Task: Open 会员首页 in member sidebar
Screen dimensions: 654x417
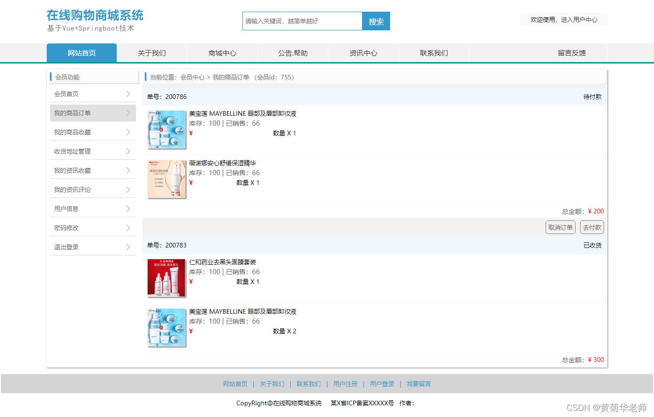Action: [x=93, y=94]
